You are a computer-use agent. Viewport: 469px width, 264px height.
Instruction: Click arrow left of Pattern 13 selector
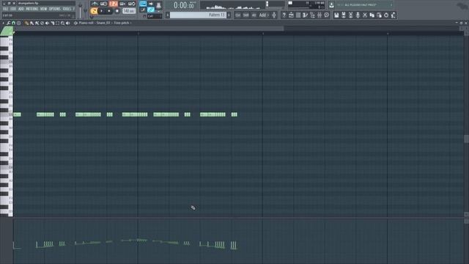tap(168, 15)
